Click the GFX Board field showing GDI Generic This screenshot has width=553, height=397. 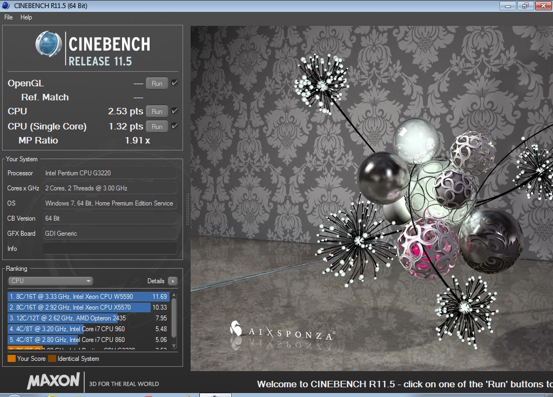pyautogui.click(x=110, y=234)
